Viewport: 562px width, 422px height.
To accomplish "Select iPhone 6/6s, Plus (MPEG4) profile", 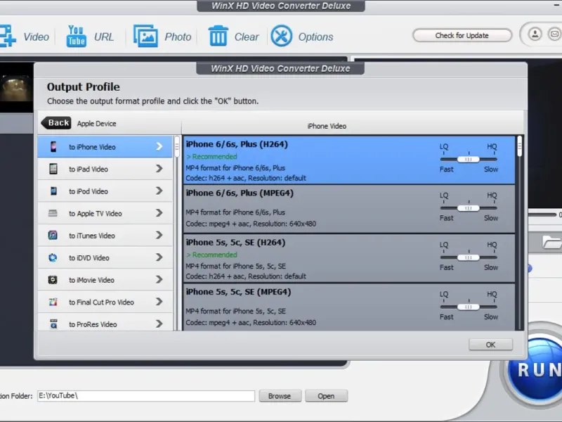I will (348, 209).
